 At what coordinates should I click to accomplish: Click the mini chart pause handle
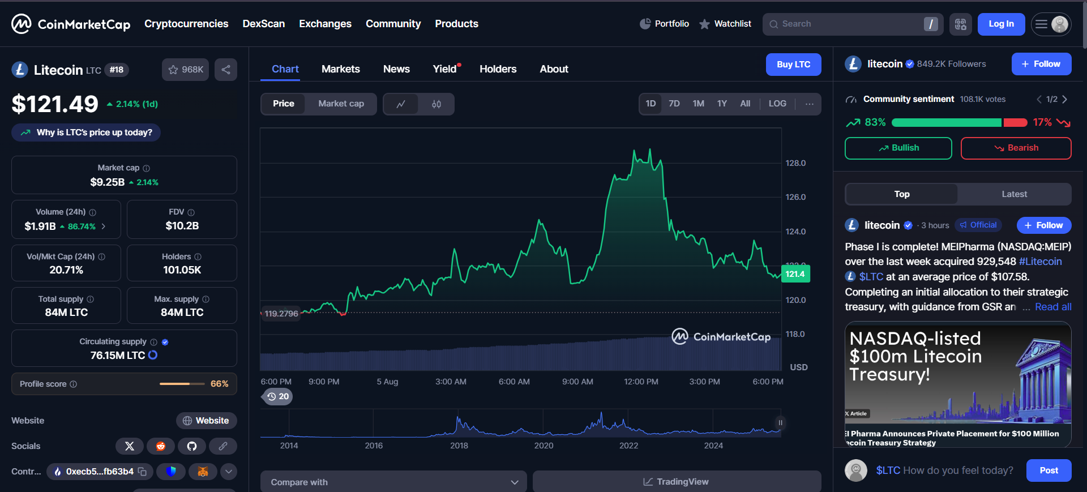(780, 423)
